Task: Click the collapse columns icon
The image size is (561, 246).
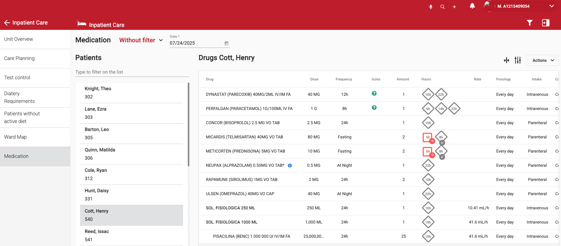Action: click(x=507, y=60)
